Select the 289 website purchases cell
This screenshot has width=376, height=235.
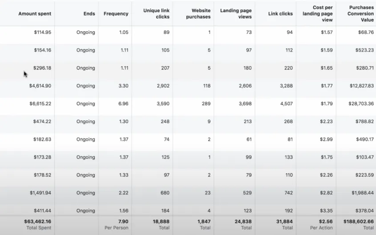pyautogui.click(x=206, y=104)
